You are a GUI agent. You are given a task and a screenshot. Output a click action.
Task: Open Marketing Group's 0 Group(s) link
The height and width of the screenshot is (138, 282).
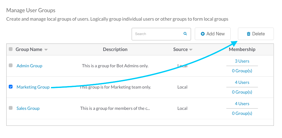click(242, 92)
